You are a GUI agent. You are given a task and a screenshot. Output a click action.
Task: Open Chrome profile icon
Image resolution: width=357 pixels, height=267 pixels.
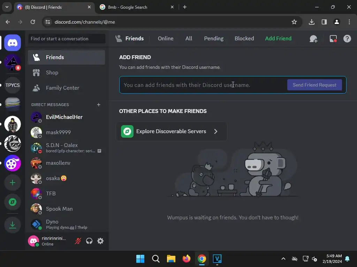click(337, 22)
